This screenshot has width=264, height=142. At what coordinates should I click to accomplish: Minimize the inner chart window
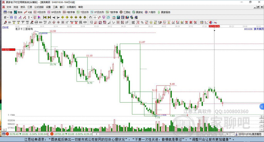click(x=255, y=7)
